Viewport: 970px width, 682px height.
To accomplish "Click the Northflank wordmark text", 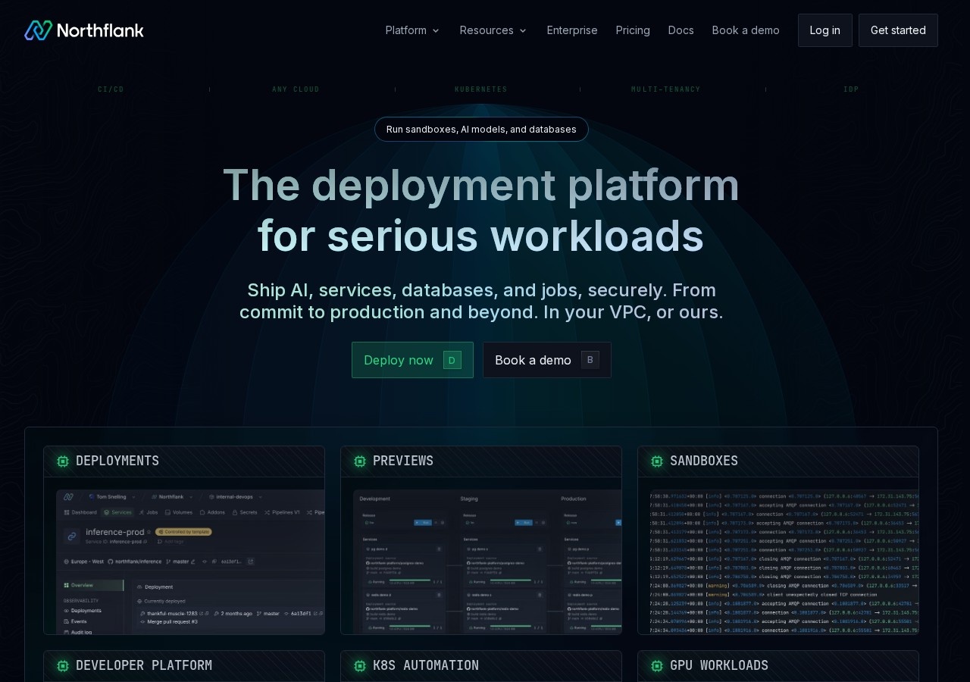I will 100,30.
